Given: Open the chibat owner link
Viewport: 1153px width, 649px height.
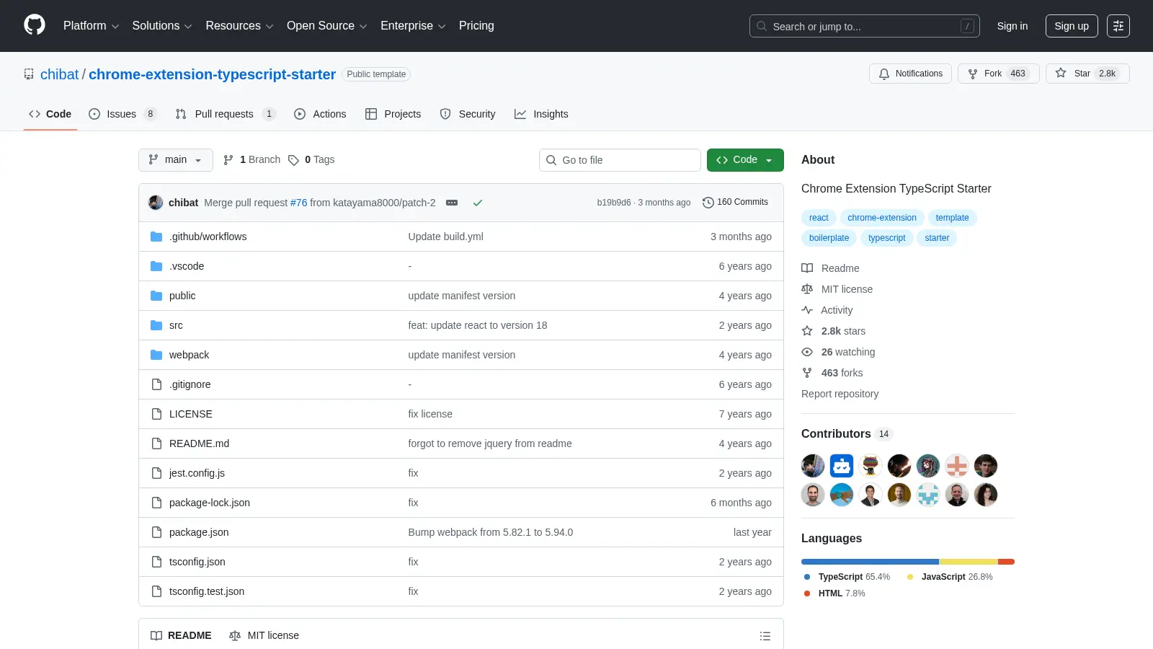Looking at the screenshot, I should [59, 74].
